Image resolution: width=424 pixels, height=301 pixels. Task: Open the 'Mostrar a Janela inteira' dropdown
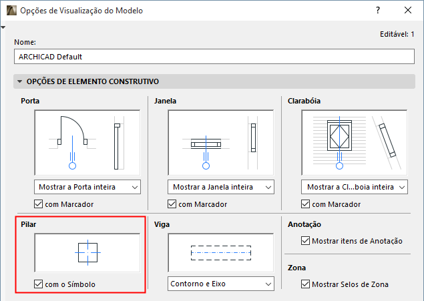pos(220,187)
